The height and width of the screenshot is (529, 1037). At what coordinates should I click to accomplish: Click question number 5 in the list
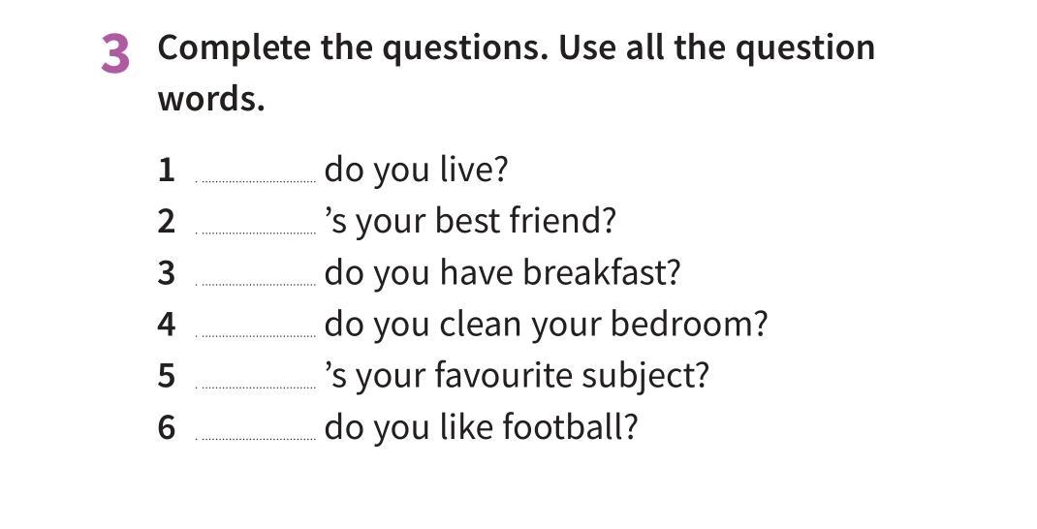click(x=167, y=376)
